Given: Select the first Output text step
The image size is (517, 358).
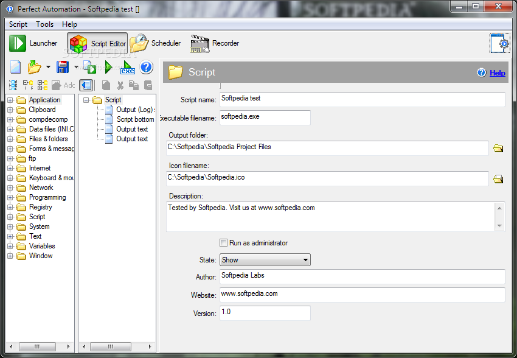Looking at the screenshot, I should (x=132, y=129).
